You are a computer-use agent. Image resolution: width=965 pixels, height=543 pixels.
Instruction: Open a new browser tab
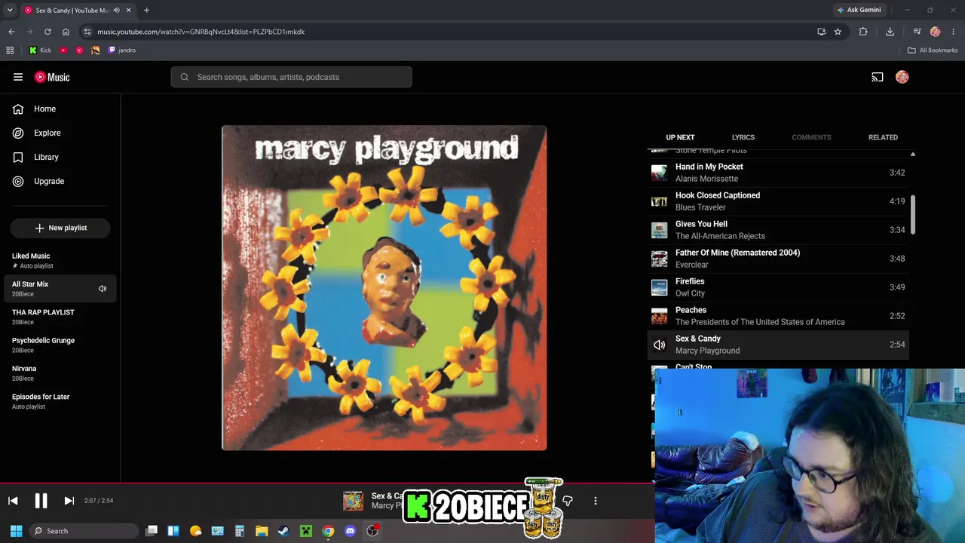click(146, 10)
